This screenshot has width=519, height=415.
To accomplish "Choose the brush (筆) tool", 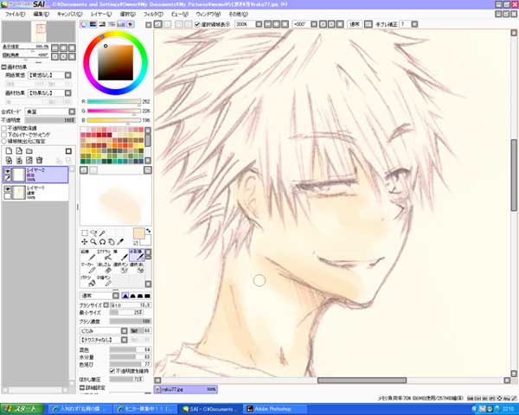I will coord(121,255).
